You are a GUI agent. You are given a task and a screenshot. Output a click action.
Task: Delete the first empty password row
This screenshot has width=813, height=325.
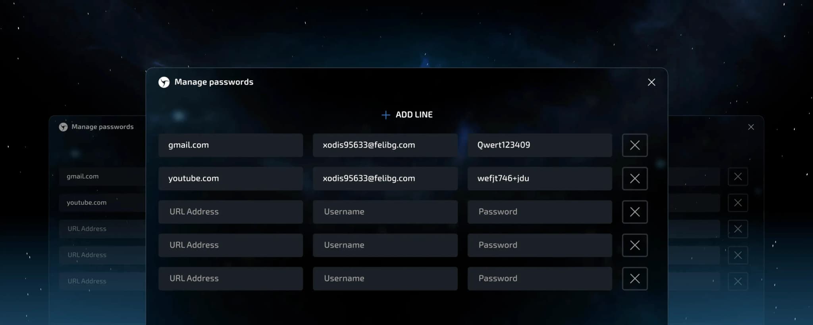pos(634,212)
